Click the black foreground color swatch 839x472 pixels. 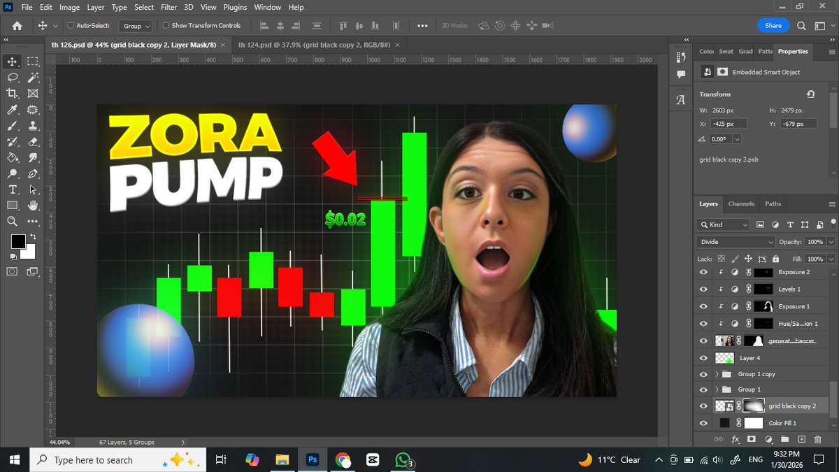click(x=17, y=242)
